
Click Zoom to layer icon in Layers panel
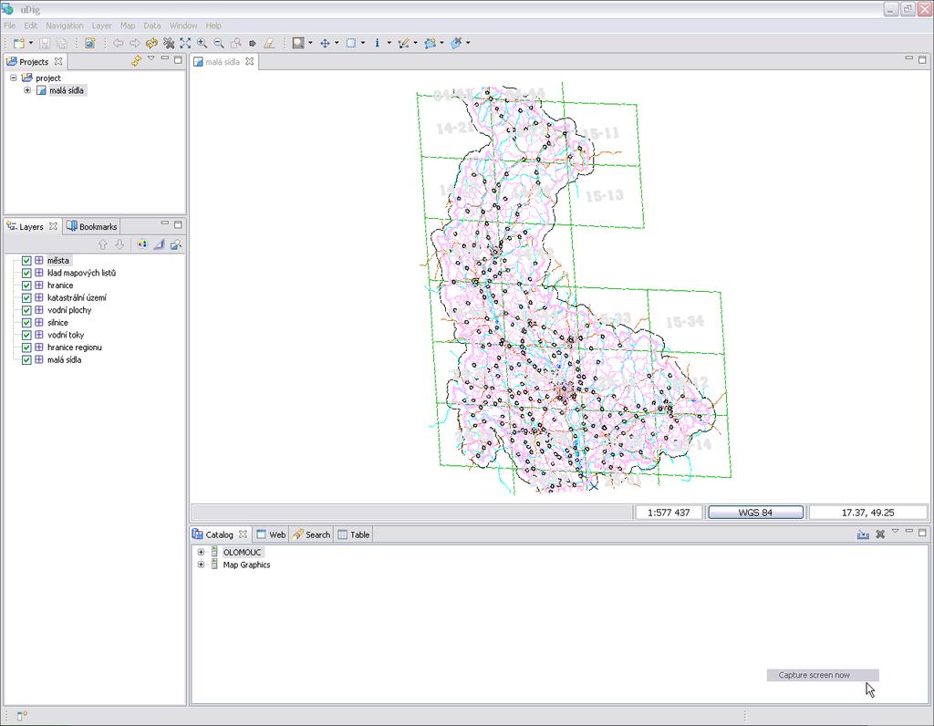tap(176, 244)
